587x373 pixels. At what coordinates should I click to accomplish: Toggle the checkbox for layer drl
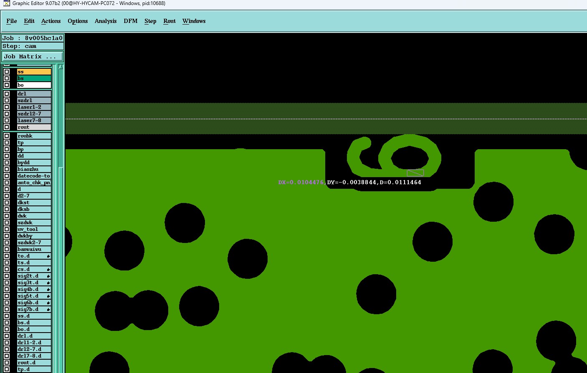pyautogui.click(x=7, y=94)
